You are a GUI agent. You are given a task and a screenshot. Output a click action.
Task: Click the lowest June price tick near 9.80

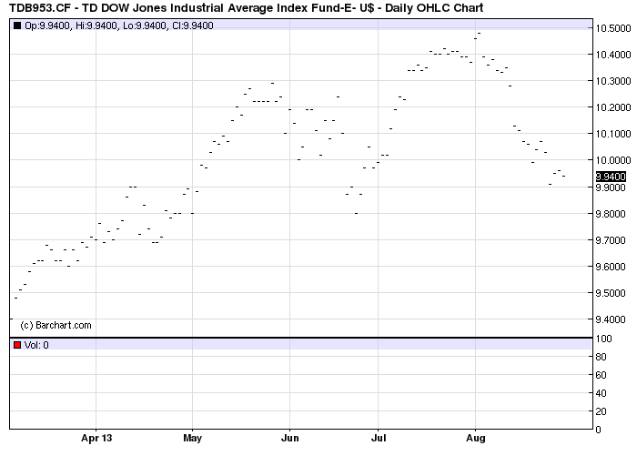357,213
